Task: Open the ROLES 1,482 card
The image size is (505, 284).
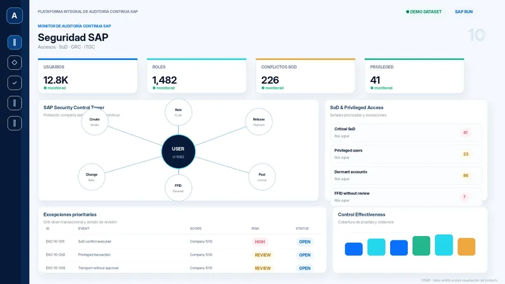Action: (196, 76)
